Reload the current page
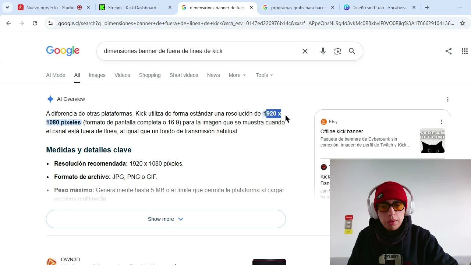 [35, 23]
